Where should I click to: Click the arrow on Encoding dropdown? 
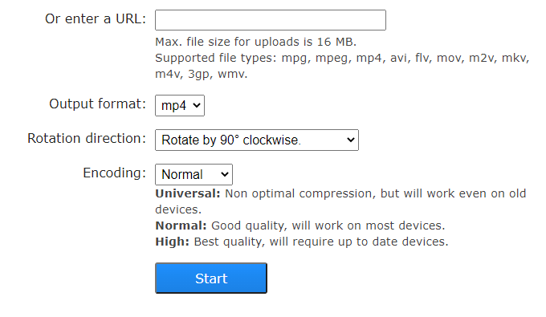point(225,174)
